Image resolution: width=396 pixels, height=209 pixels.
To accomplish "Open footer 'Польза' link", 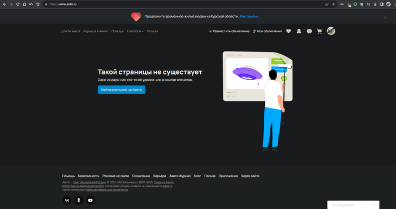I will pos(210,176).
